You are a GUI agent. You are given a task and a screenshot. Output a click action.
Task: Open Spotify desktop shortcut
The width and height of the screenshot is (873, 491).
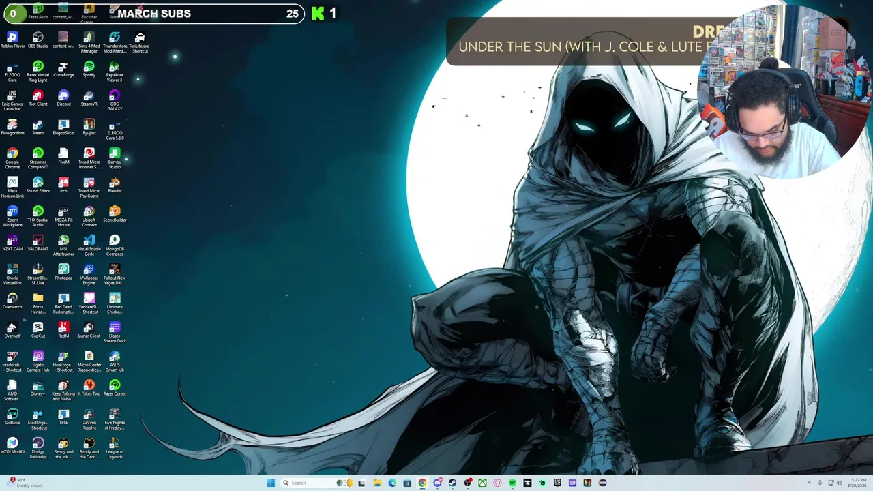click(x=89, y=70)
